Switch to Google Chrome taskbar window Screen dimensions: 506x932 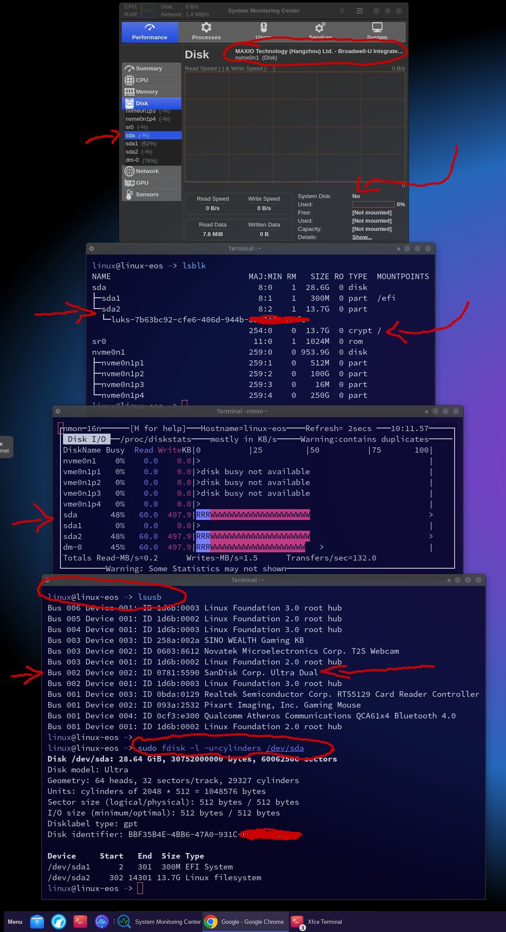245,922
